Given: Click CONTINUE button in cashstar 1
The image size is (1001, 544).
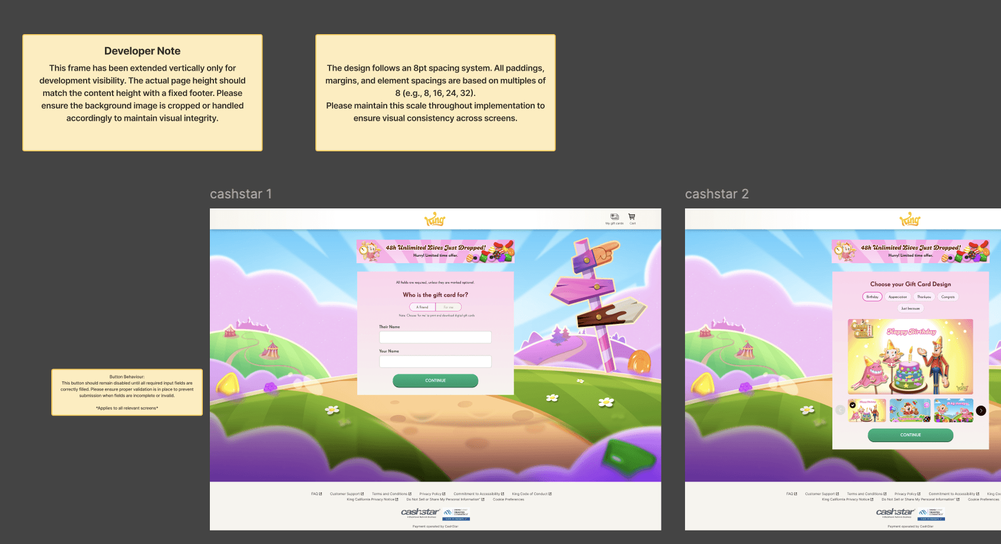Looking at the screenshot, I should [x=435, y=381].
